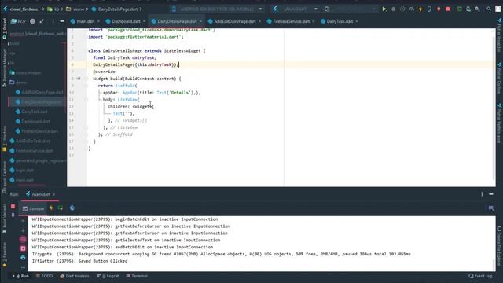Screen dimensions: 503x283
Task: Click the Run tool window button at bottom
Action: [21, 276]
